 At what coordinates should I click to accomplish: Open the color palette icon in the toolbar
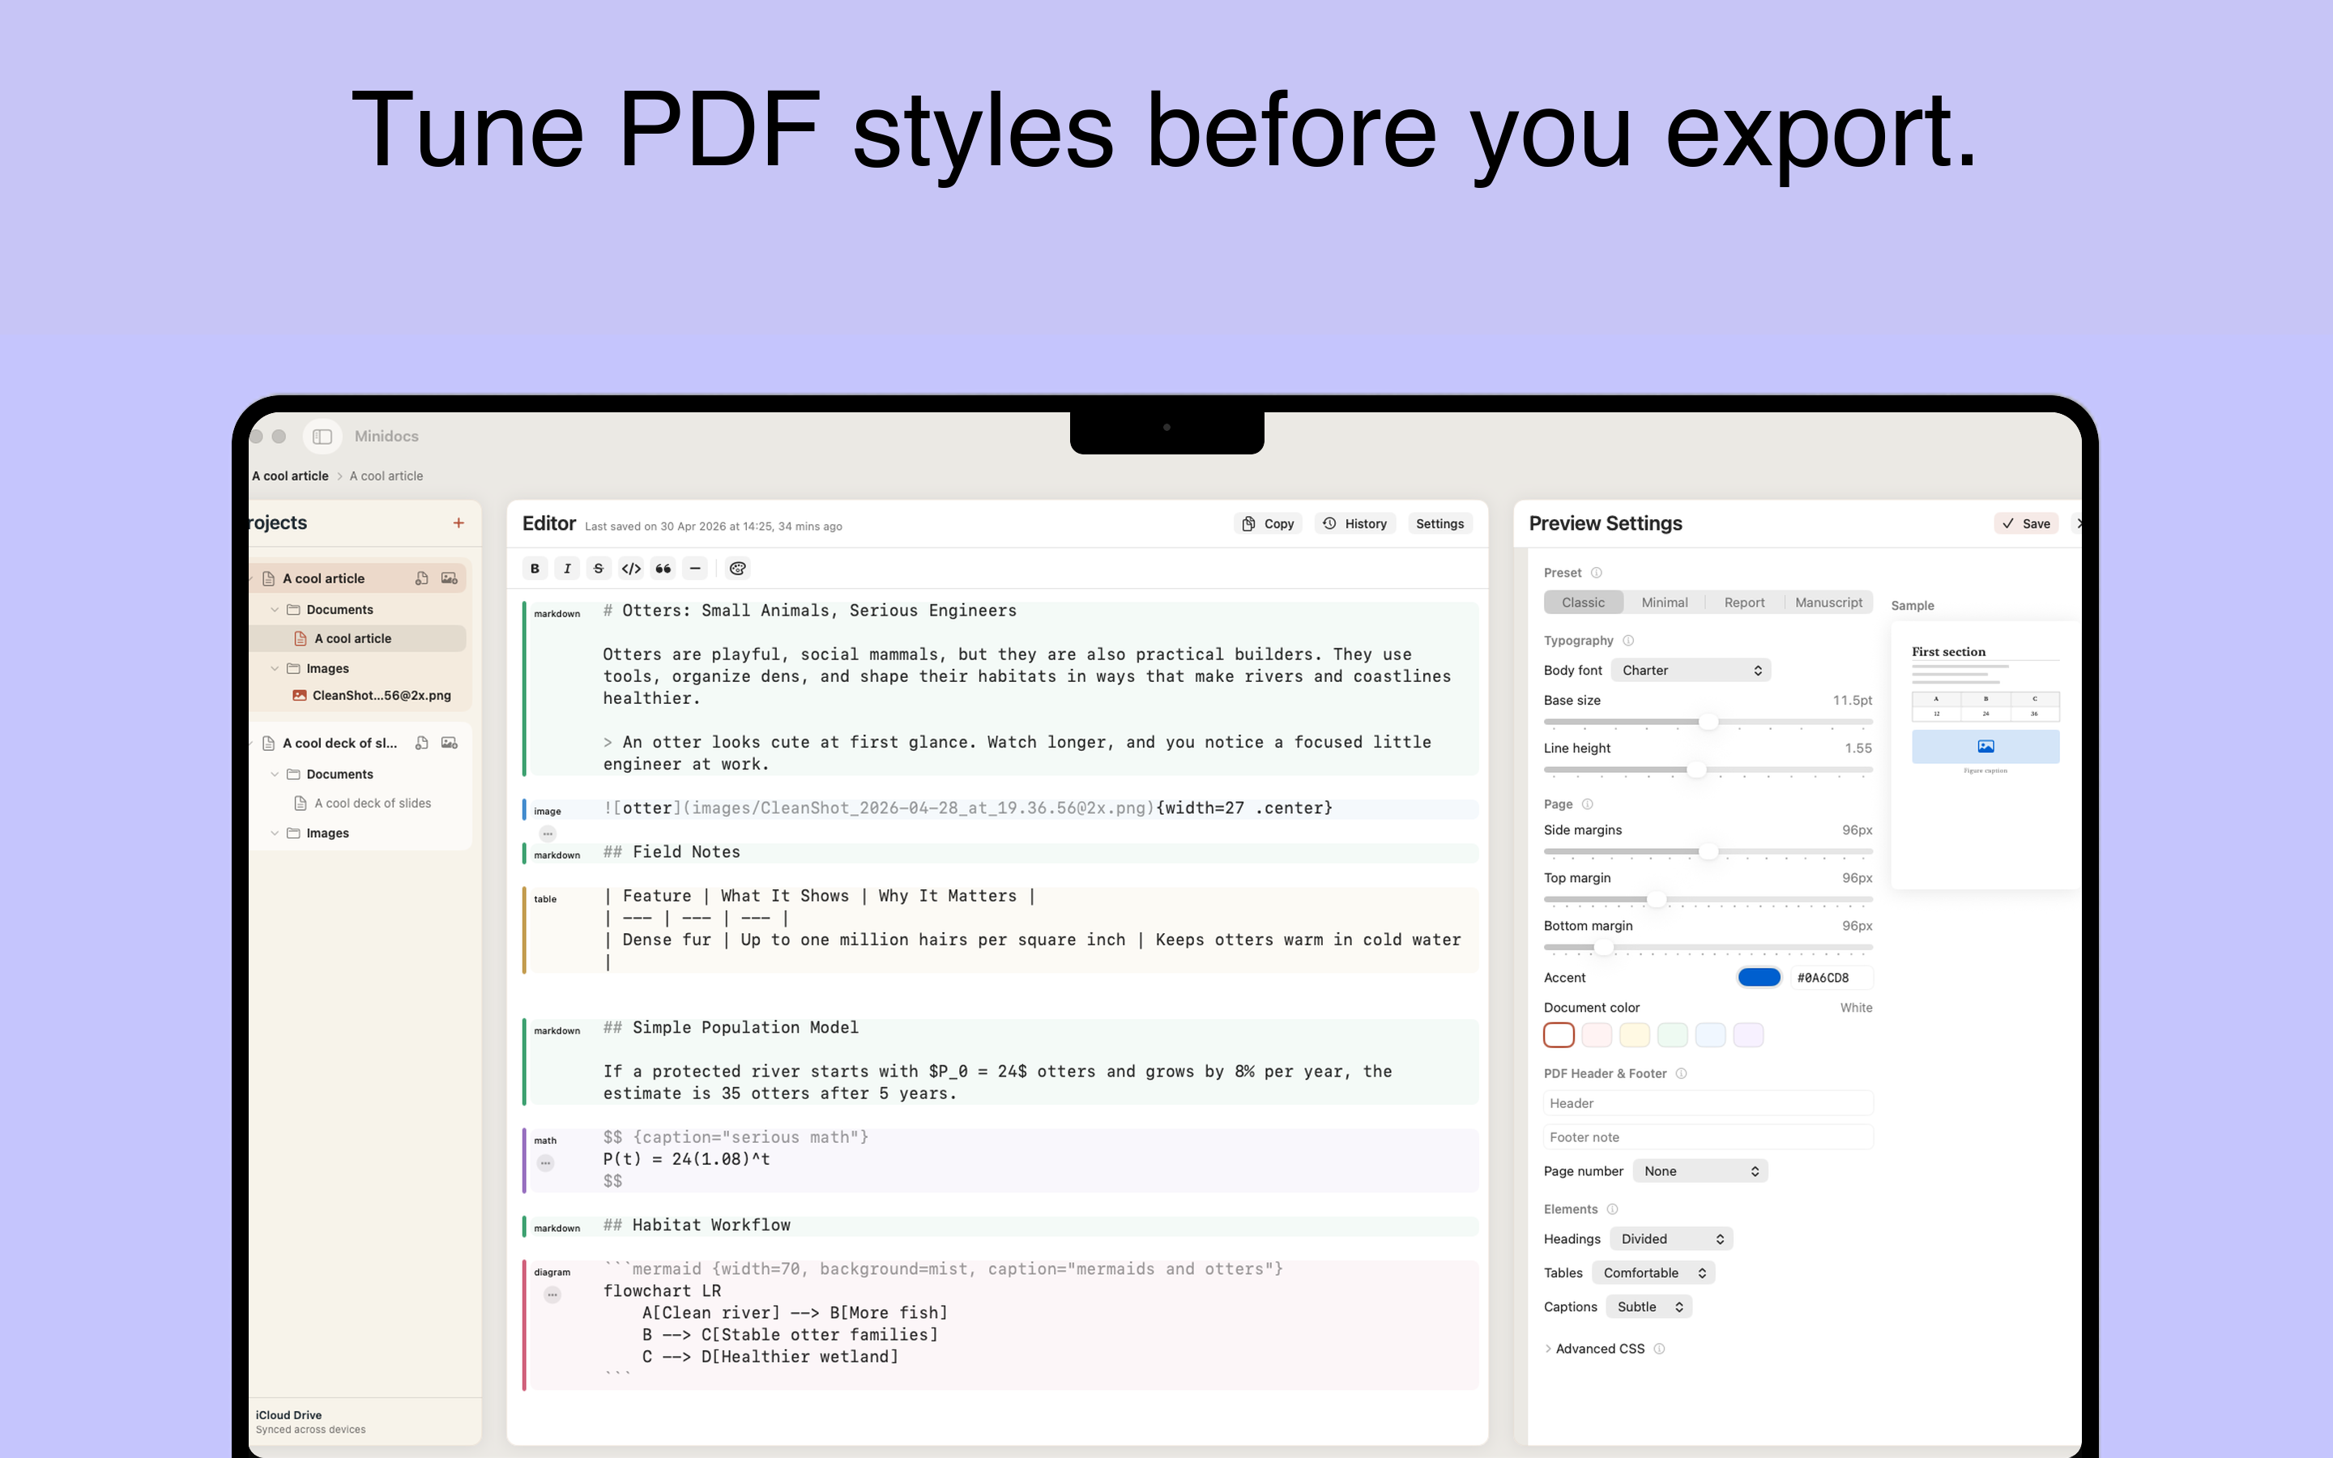point(736,568)
